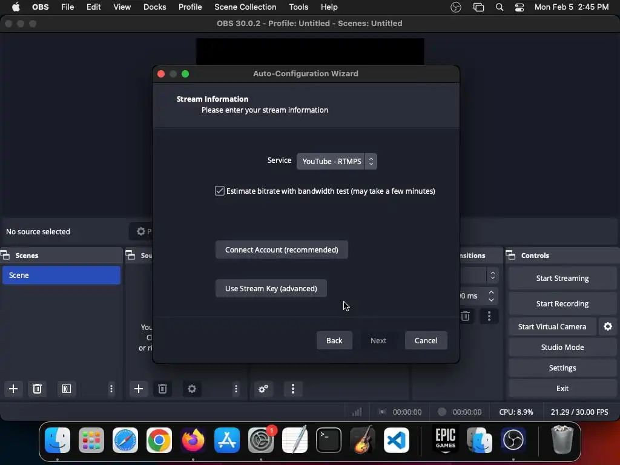Open the Profile menu
The width and height of the screenshot is (620, 465).
pos(190,7)
